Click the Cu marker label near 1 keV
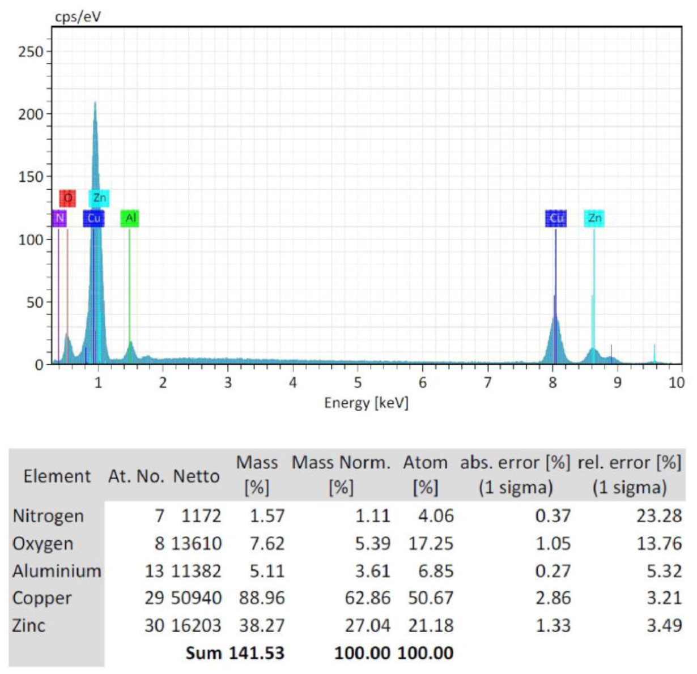Screen dimensions: 697x674 pyautogui.click(x=93, y=218)
